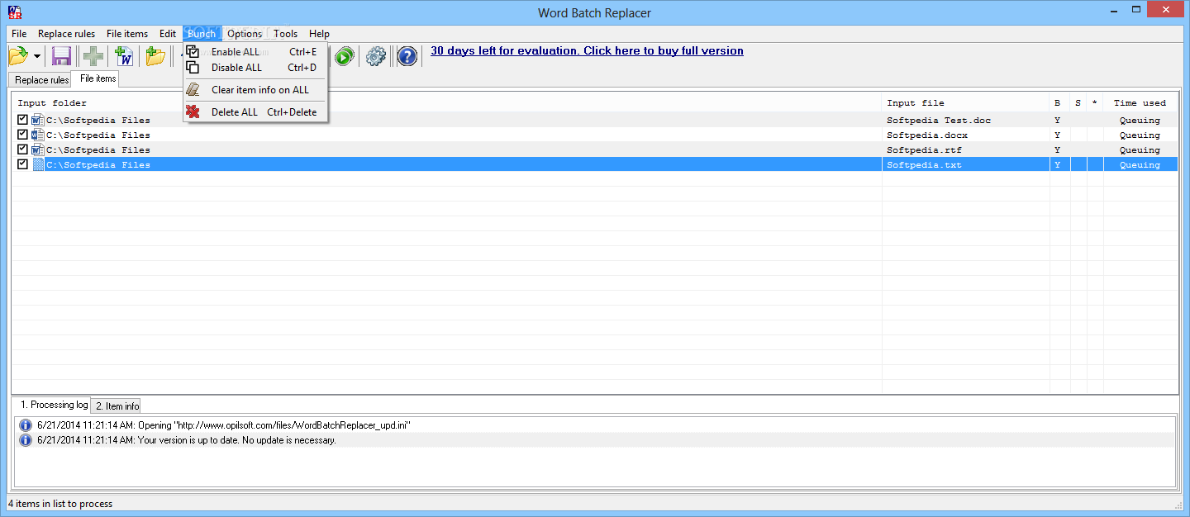Click the B column header
The image size is (1190, 517).
tap(1059, 103)
